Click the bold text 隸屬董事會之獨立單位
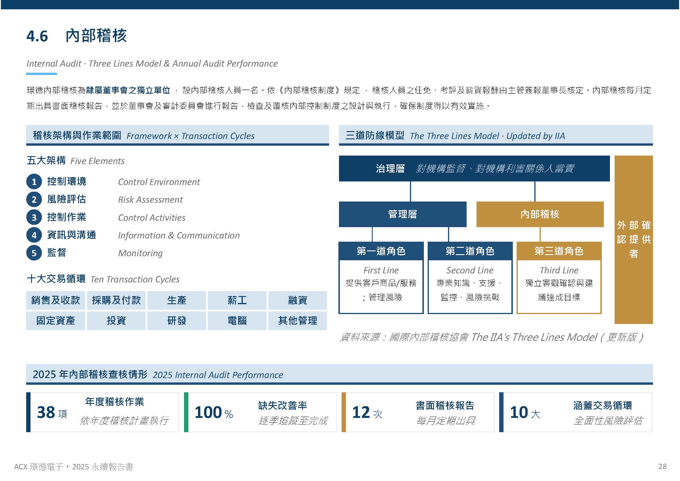This screenshot has height=481, width=680. [128, 90]
